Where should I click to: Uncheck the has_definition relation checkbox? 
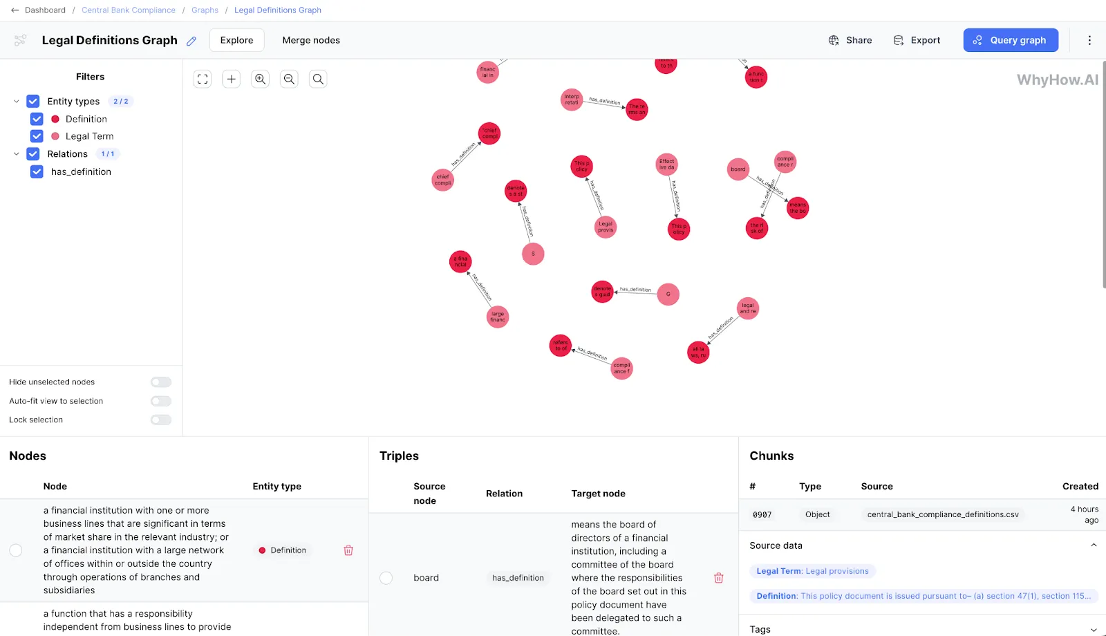tap(37, 171)
